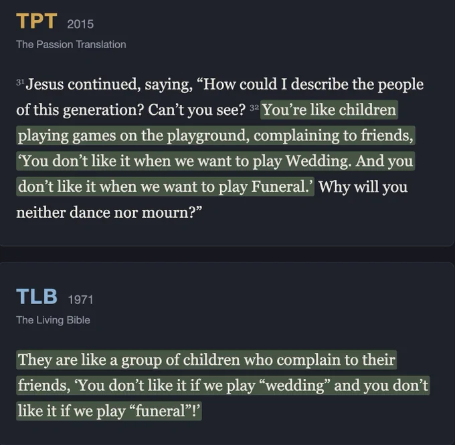
Task: Click text "of this generation? Can't you see?"
Action: (131, 110)
